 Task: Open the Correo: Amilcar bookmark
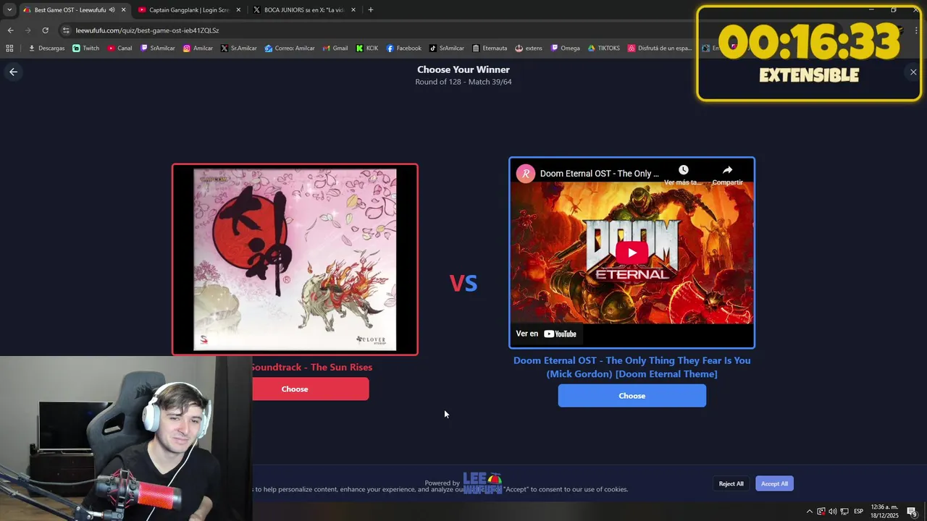[x=290, y=48]
